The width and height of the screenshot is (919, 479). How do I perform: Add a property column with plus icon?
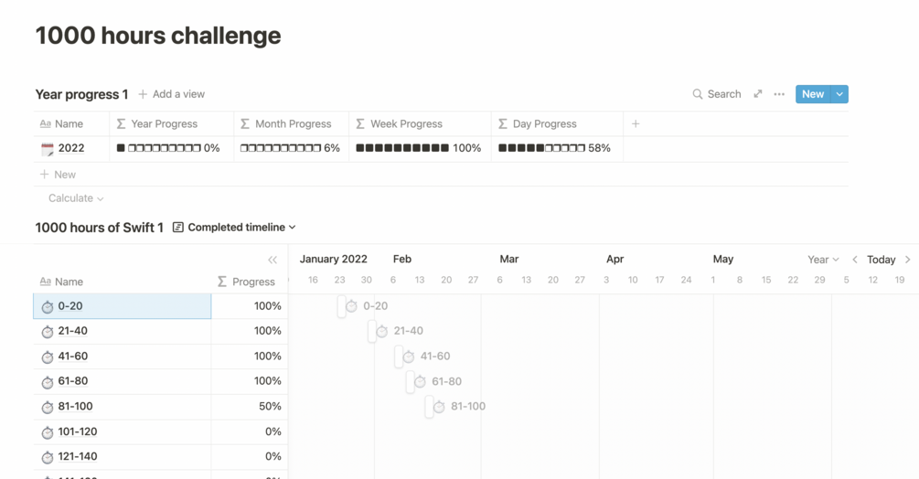tap(636, 123)
